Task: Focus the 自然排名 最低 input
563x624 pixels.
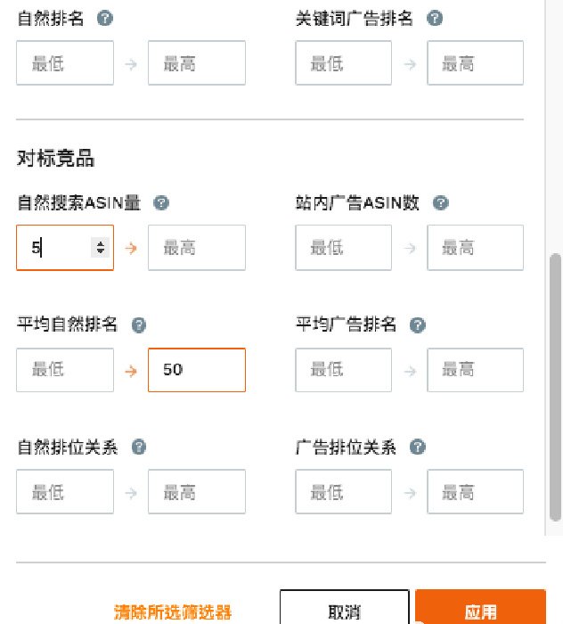Action: click(65, 63)
